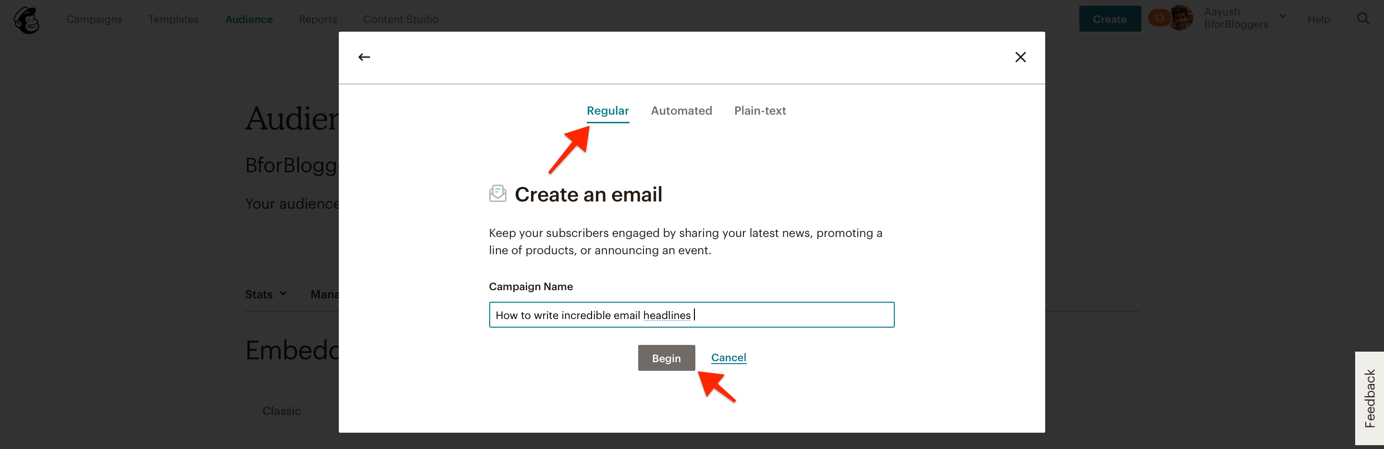Expand the Aayush BforBloggers account dropdown
1384x449 pixels.
(1283, 17)
